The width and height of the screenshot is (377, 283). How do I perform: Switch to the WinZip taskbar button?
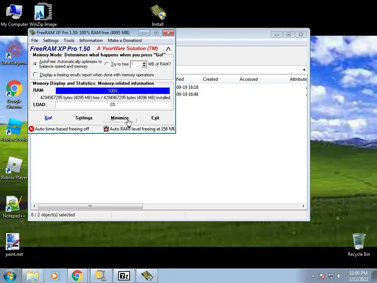(x=101, y=276)
